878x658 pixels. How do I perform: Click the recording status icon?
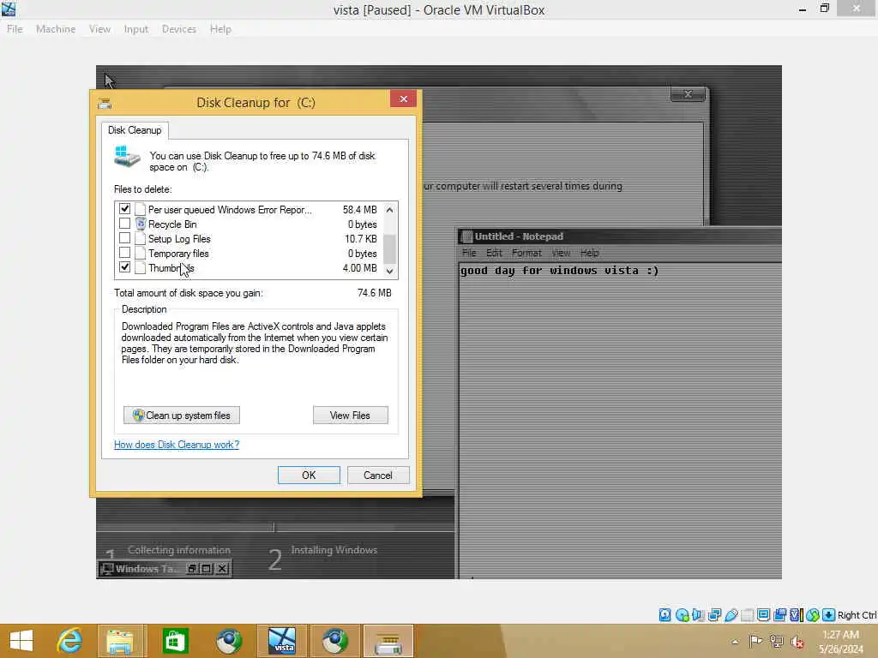coord(779,615)
